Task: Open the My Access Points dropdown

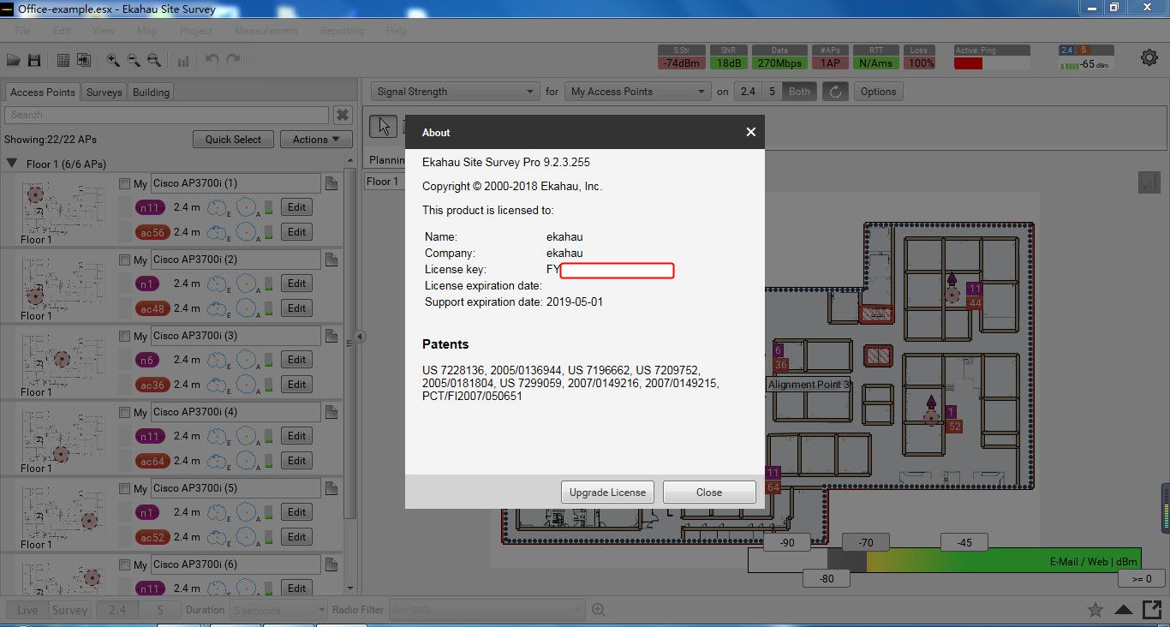Action: coord(637,92)
